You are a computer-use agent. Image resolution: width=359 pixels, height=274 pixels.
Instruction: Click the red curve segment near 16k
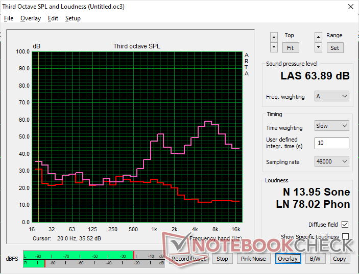click(x=235, y=201)
